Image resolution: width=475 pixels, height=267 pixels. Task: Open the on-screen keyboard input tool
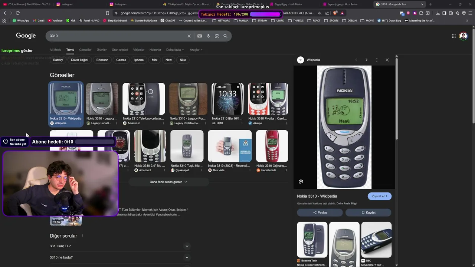(x=200, y=36)
